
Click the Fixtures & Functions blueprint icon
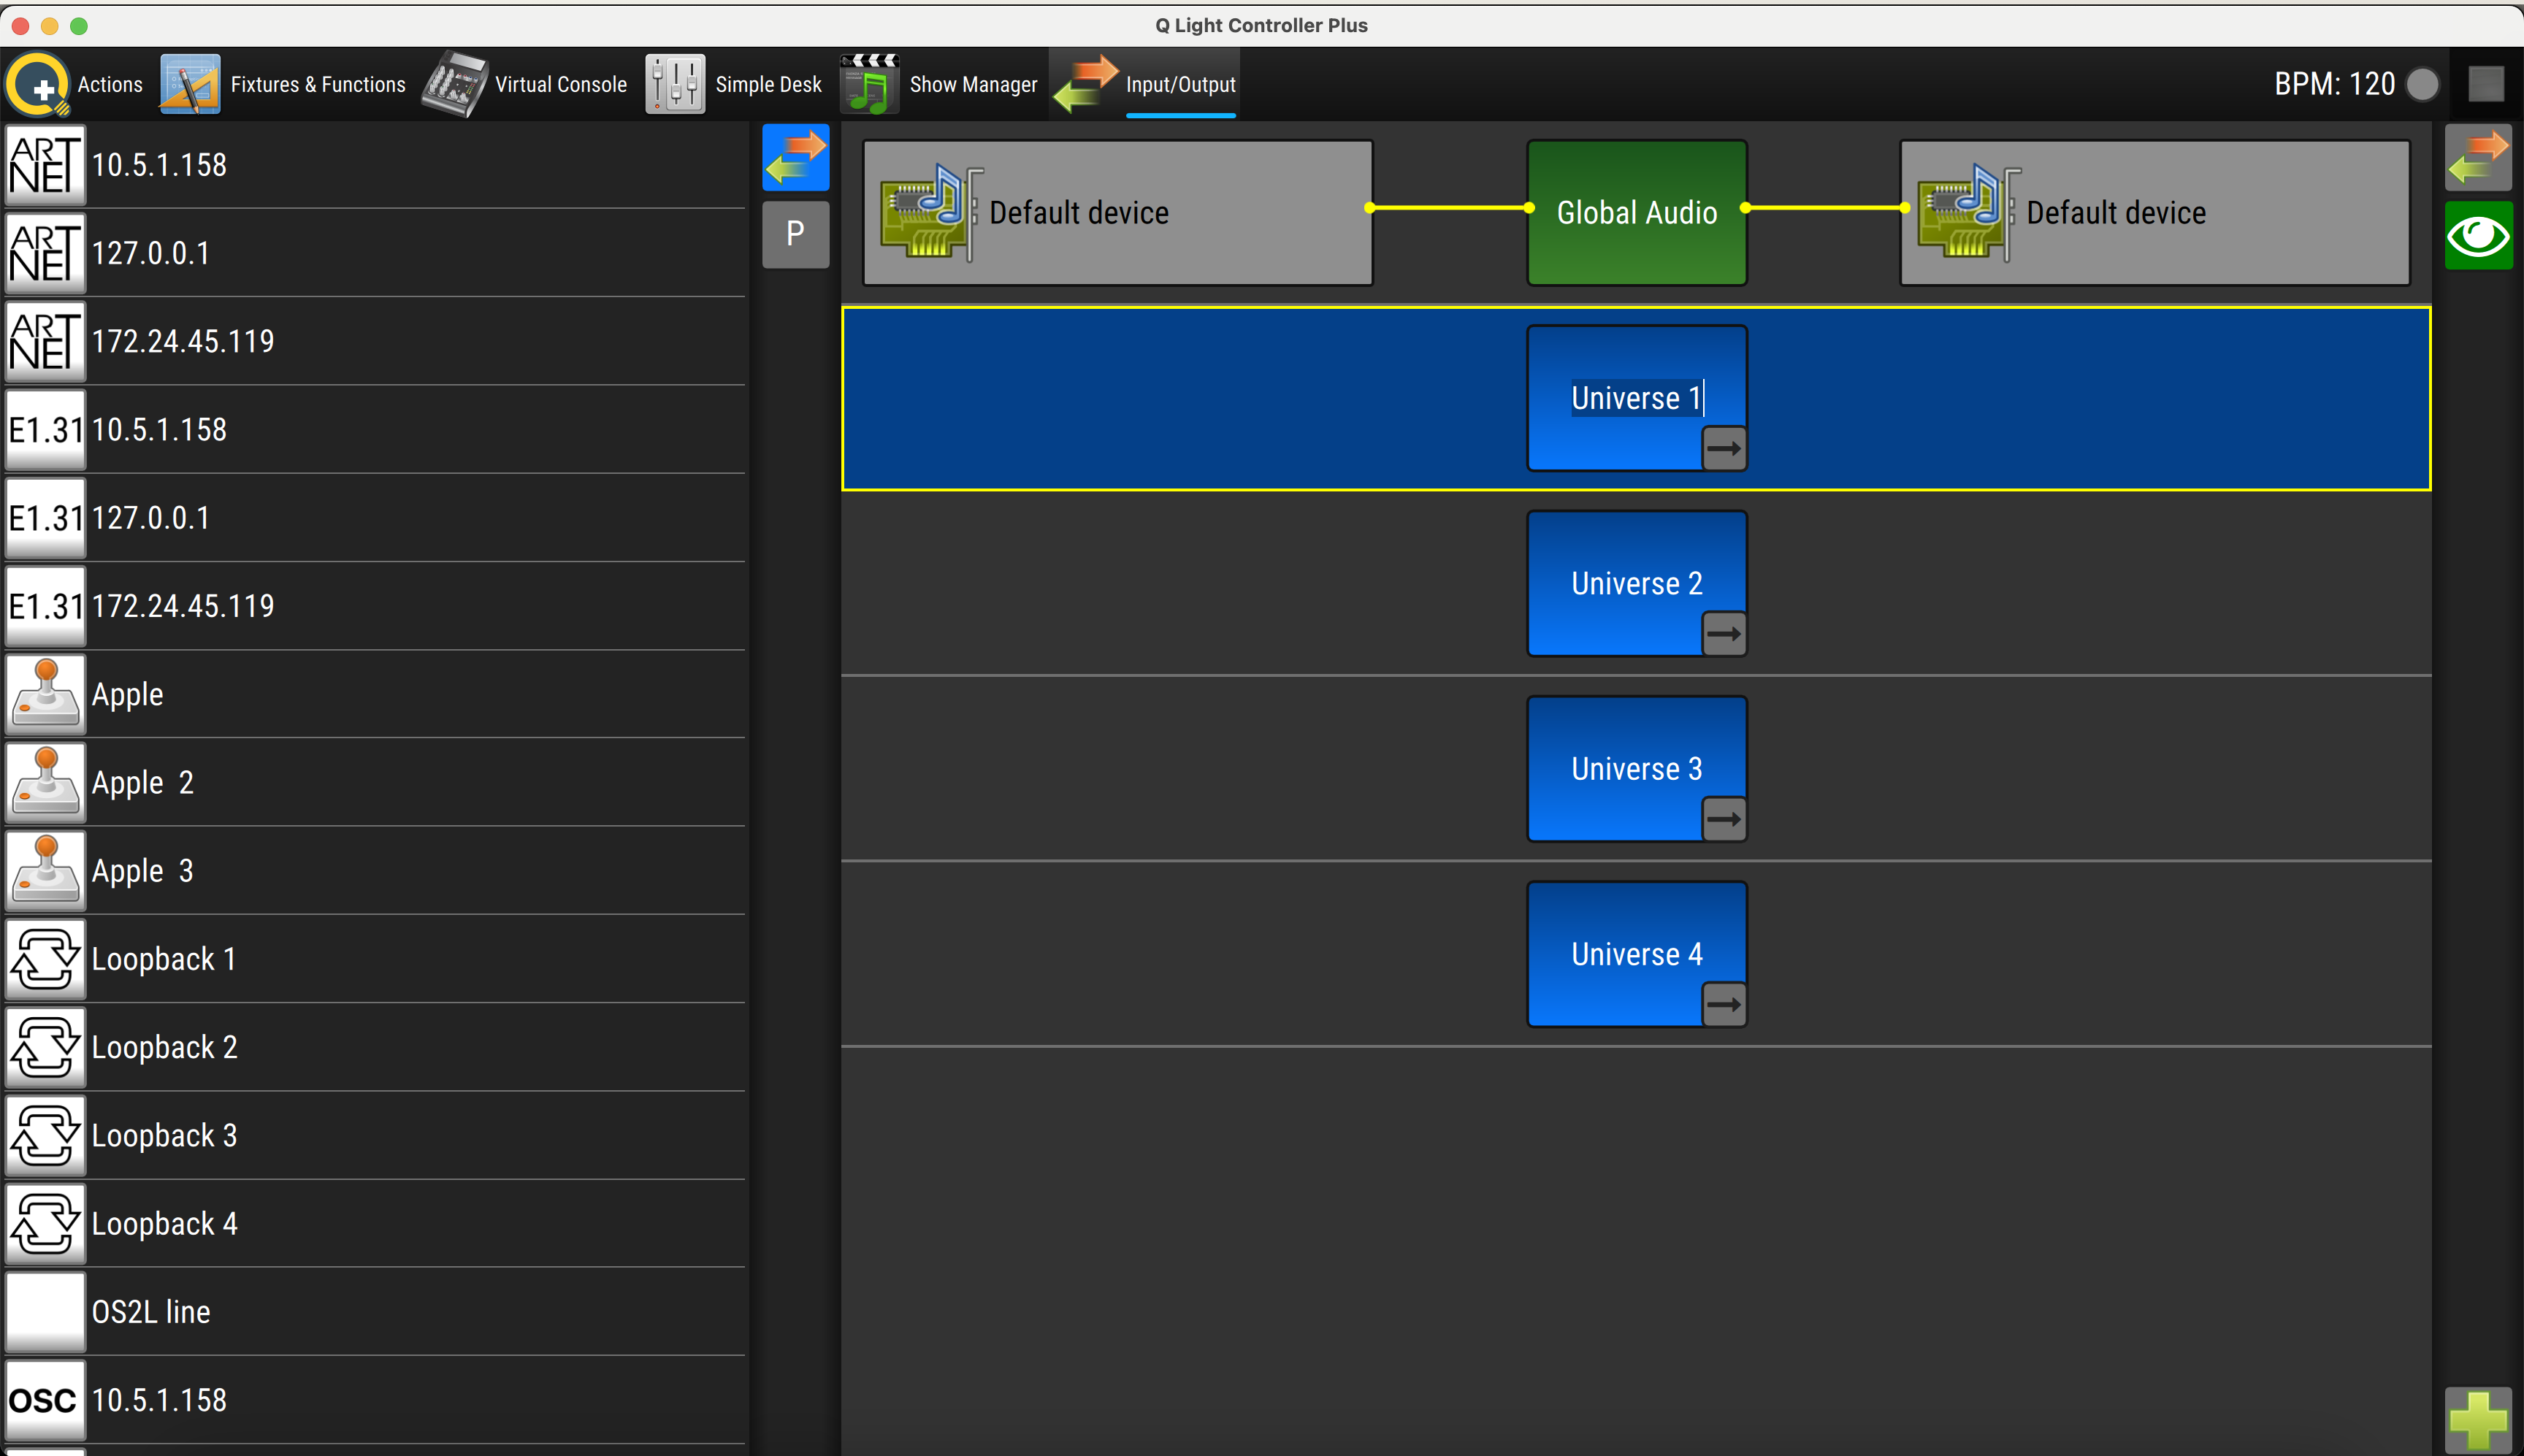pos(190,84)
